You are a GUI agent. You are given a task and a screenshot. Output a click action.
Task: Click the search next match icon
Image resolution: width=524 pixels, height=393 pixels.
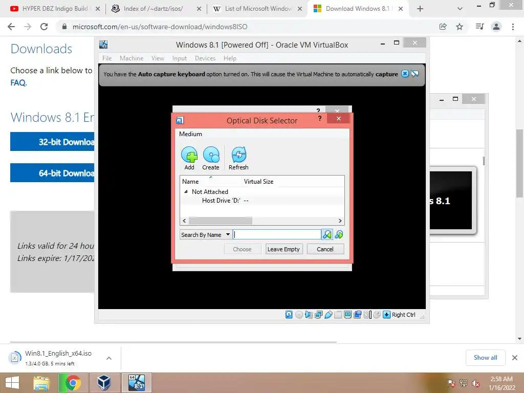coord(339,234)
